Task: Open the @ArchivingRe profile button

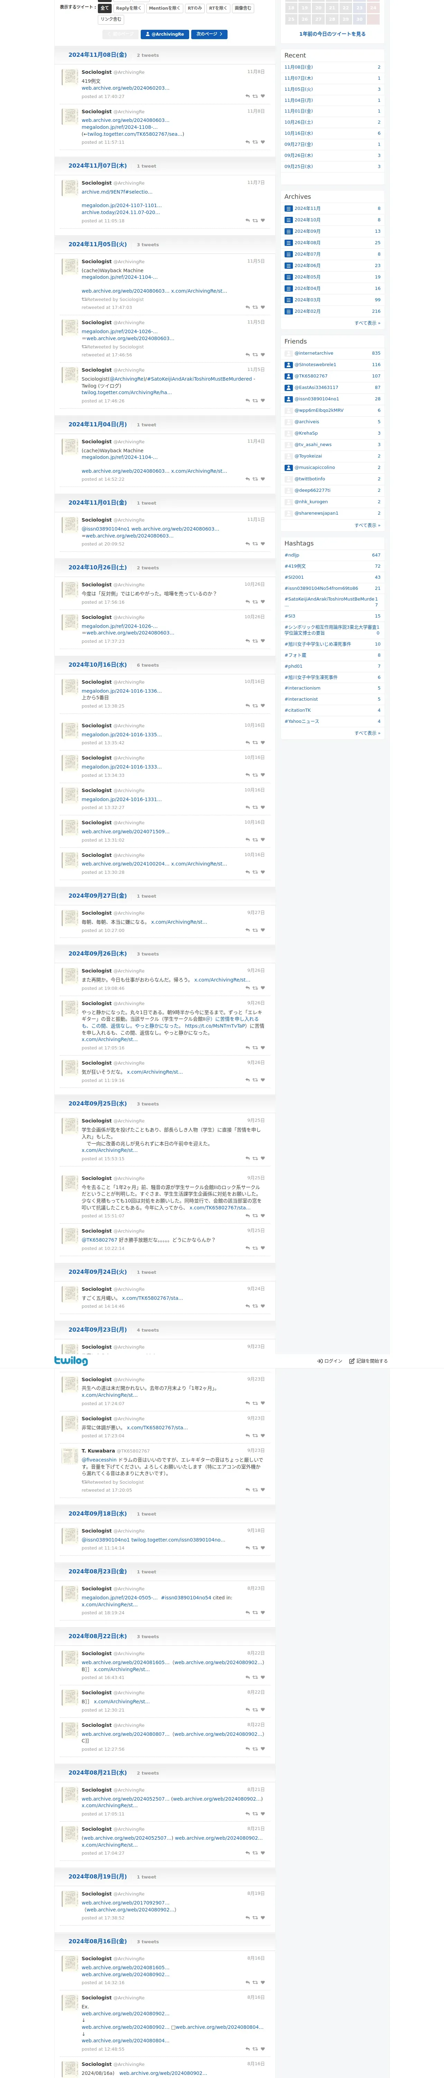Action: pos(165,35)
